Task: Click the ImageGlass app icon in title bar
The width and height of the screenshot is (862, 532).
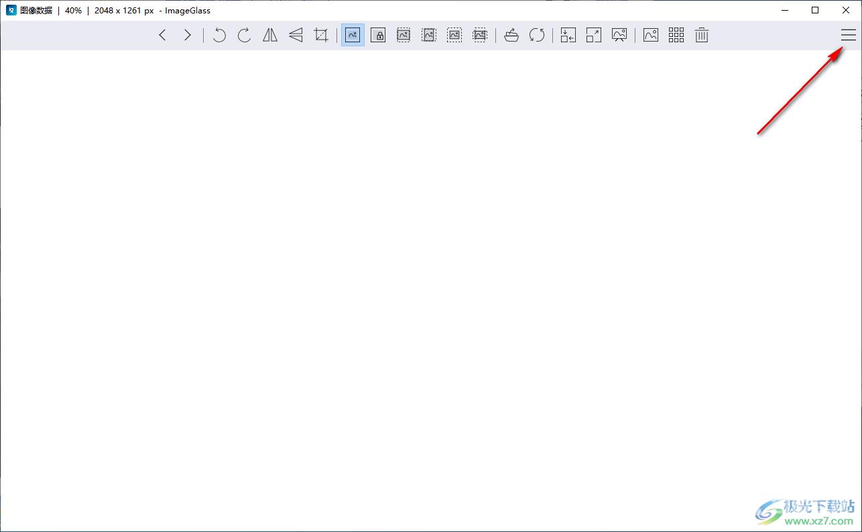Action: click(11, 10)
